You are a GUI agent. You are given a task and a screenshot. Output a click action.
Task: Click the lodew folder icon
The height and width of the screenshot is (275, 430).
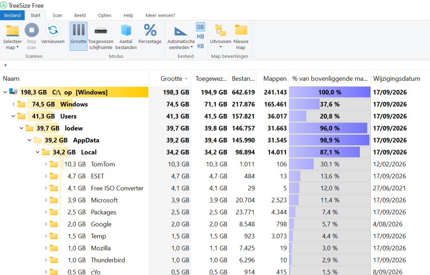pos(29,128)
